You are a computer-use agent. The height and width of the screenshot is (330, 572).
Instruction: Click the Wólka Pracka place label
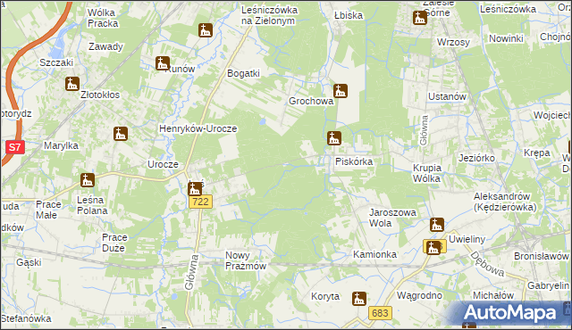(103, 18)
